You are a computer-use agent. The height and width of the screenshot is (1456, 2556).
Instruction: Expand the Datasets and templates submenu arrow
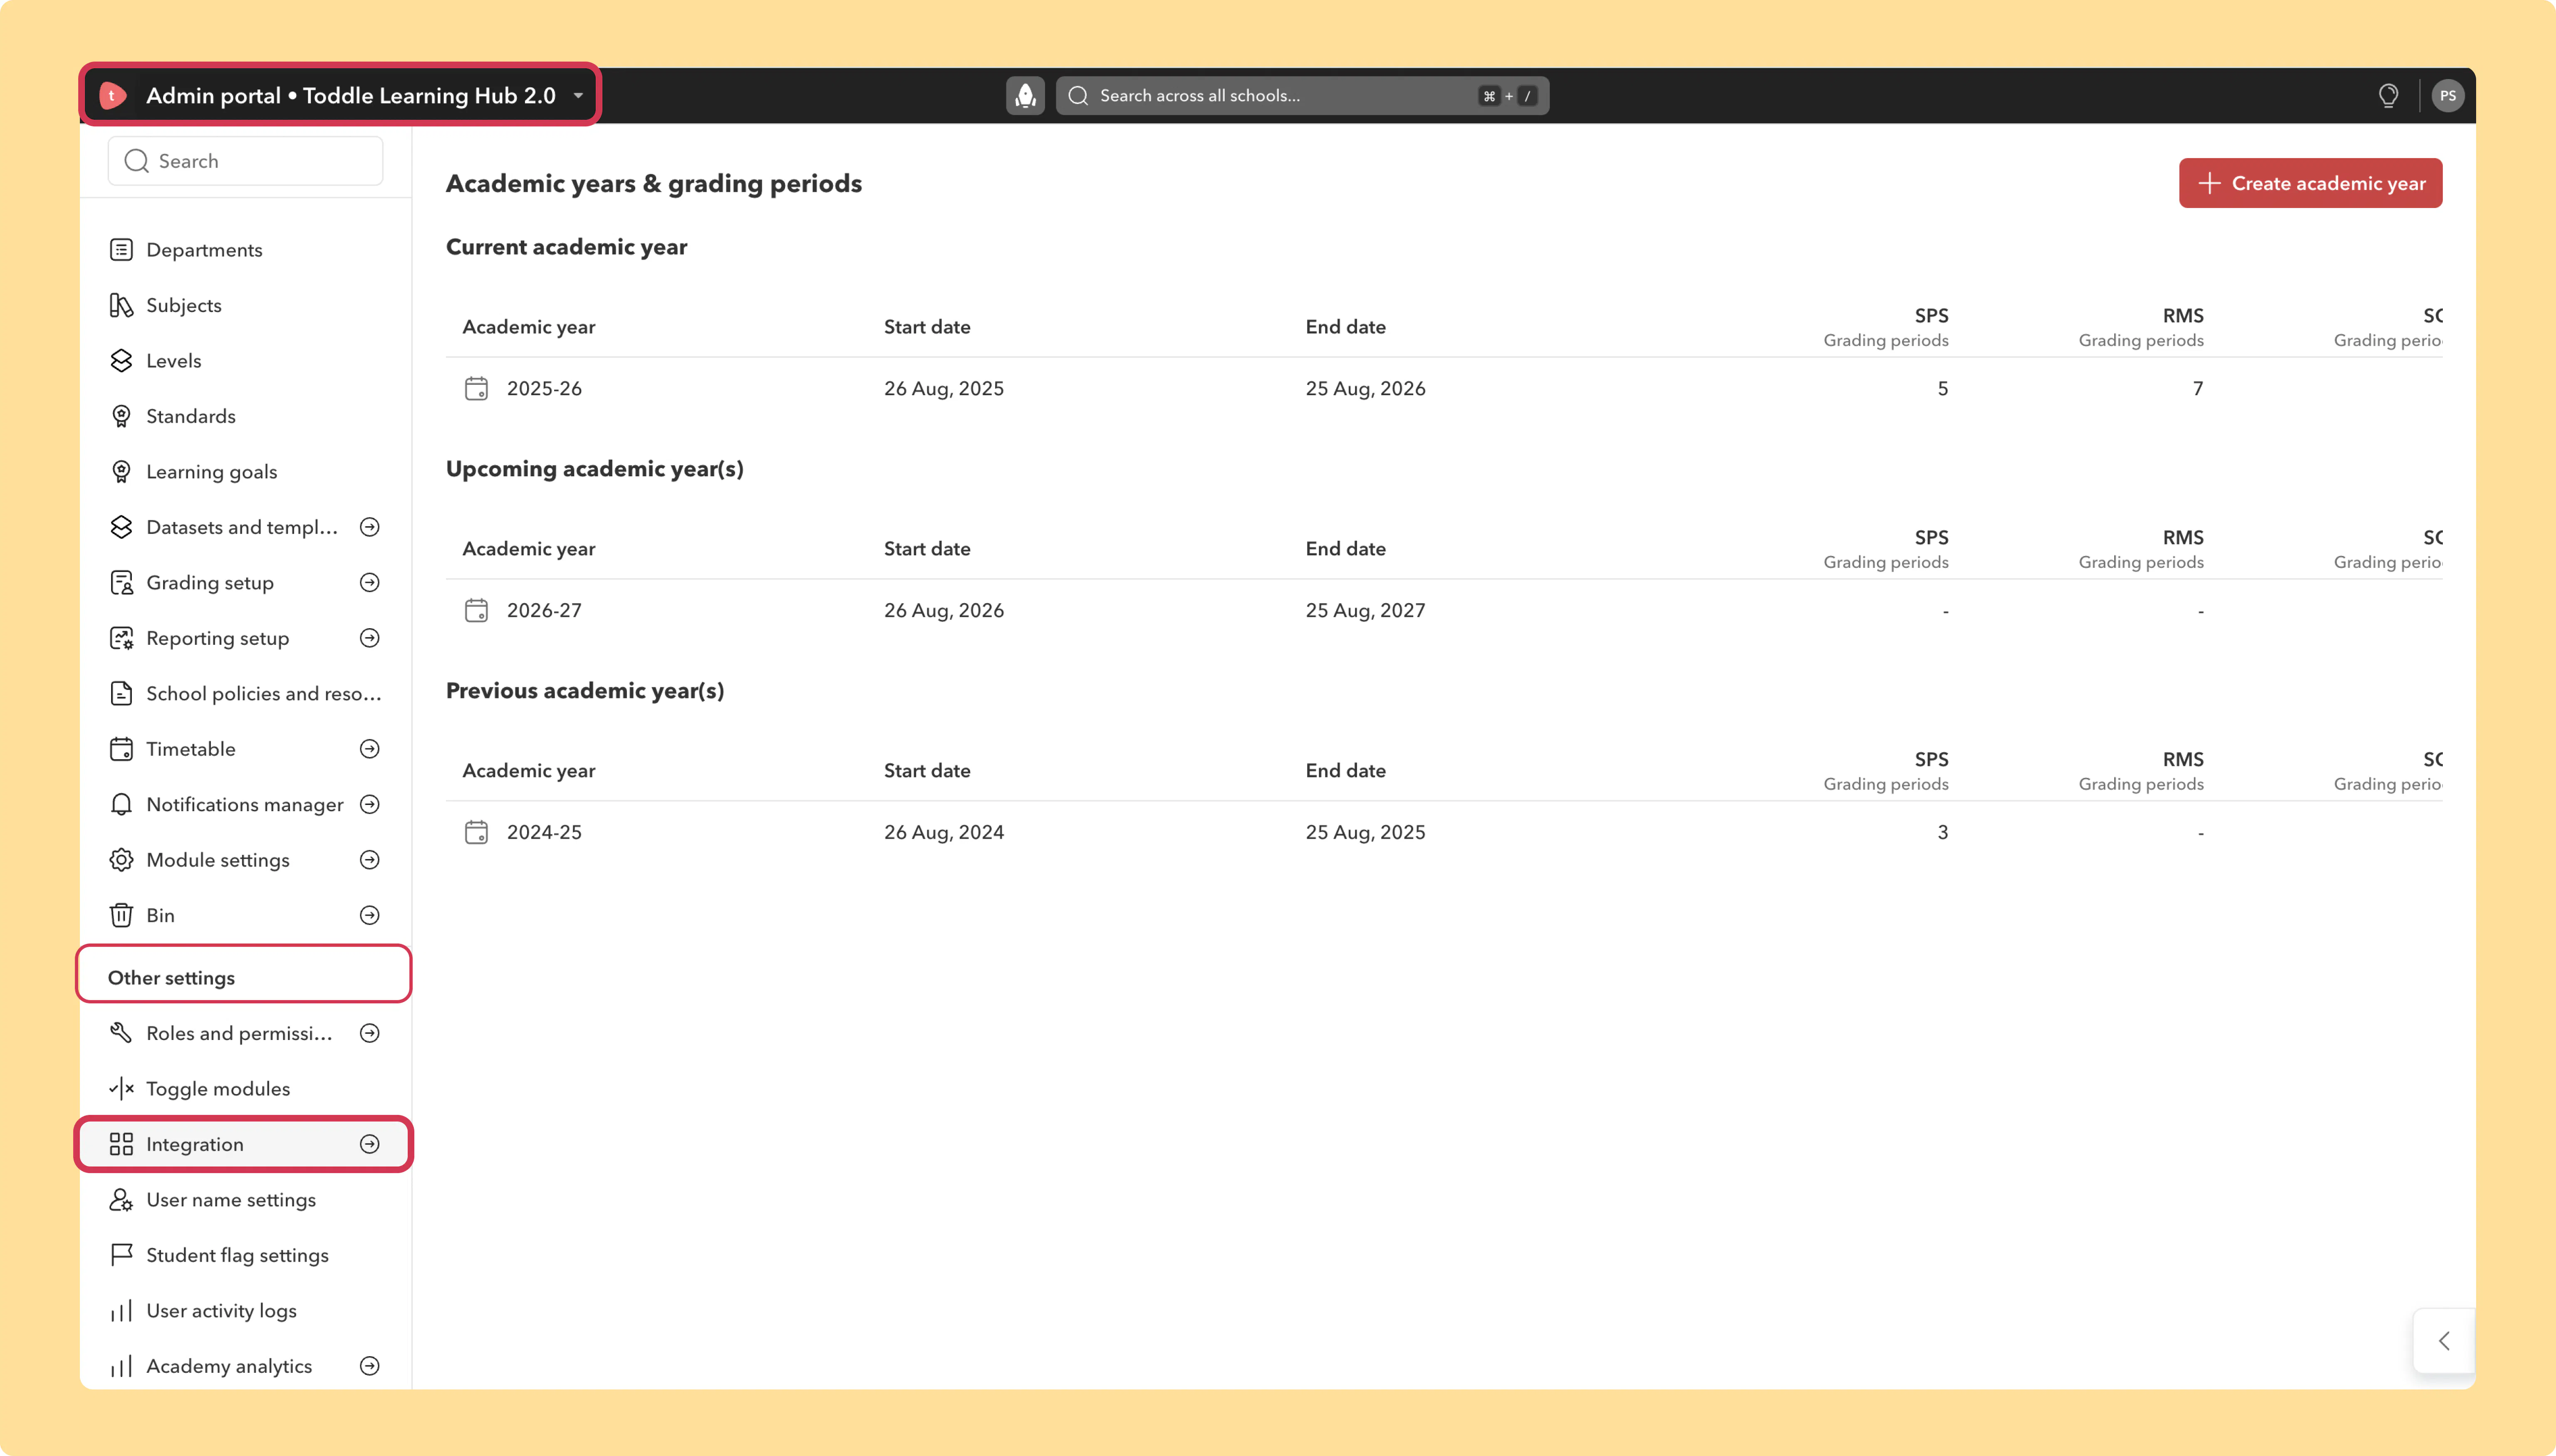(370, 527)
